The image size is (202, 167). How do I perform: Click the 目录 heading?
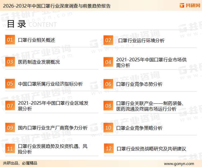[16, 24]
